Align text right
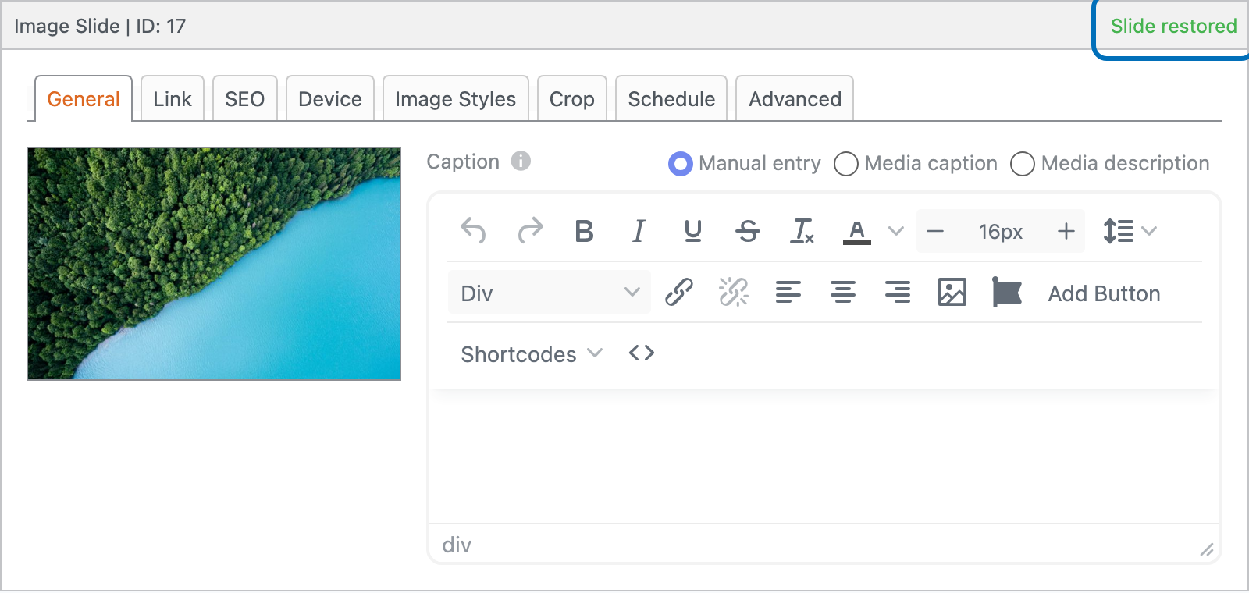 pos(898,293)
